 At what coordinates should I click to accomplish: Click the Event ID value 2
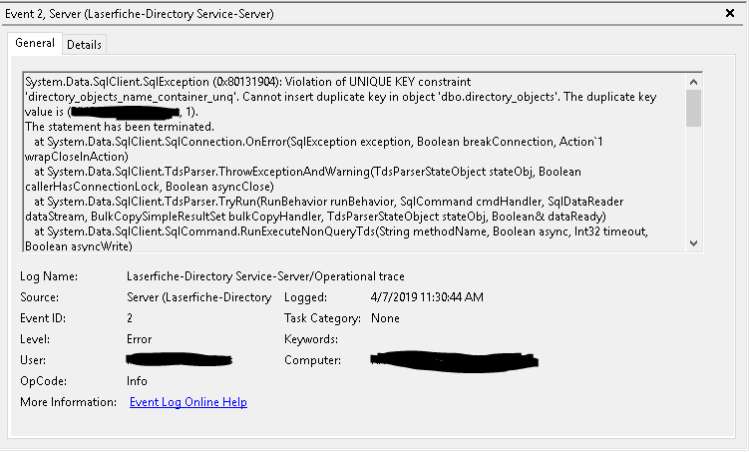point(130,318)
